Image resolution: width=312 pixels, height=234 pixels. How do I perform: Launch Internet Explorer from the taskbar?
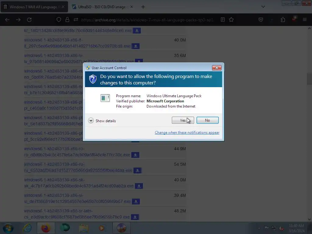pyautogui.click(x=27, y=228)
